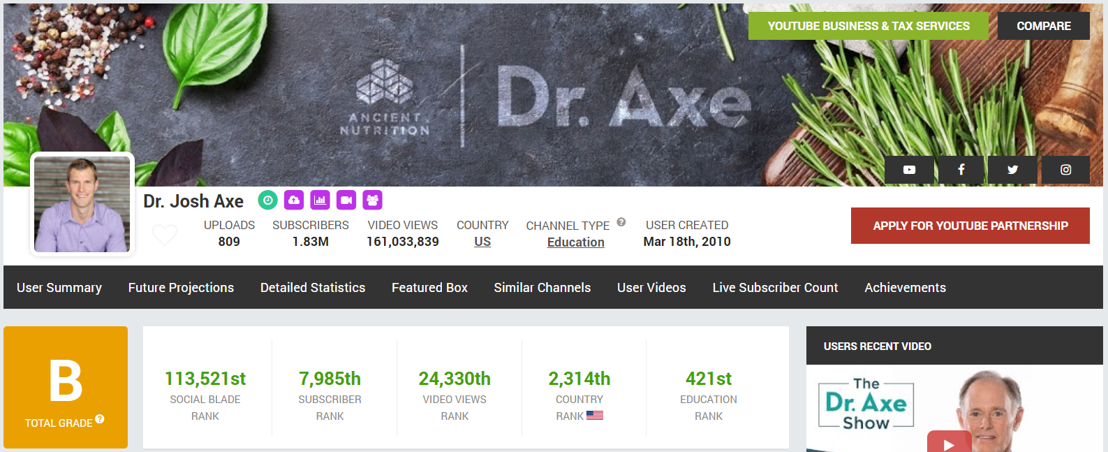Screen dimensions: 1108x452
Task: Open the Facebook social icon link
Action: [961, 170]
